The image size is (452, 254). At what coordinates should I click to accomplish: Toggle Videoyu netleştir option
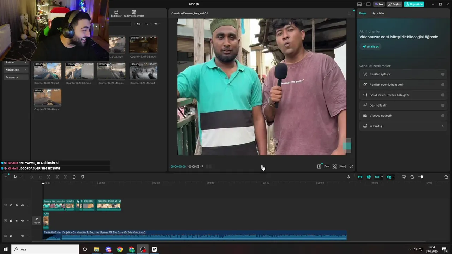pos(443,116)
